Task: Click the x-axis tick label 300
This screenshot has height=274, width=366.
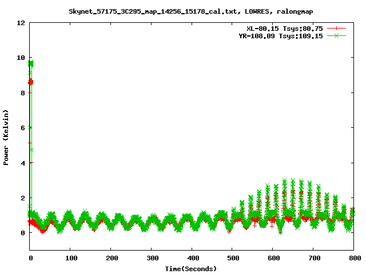Action: pos(153,258)
